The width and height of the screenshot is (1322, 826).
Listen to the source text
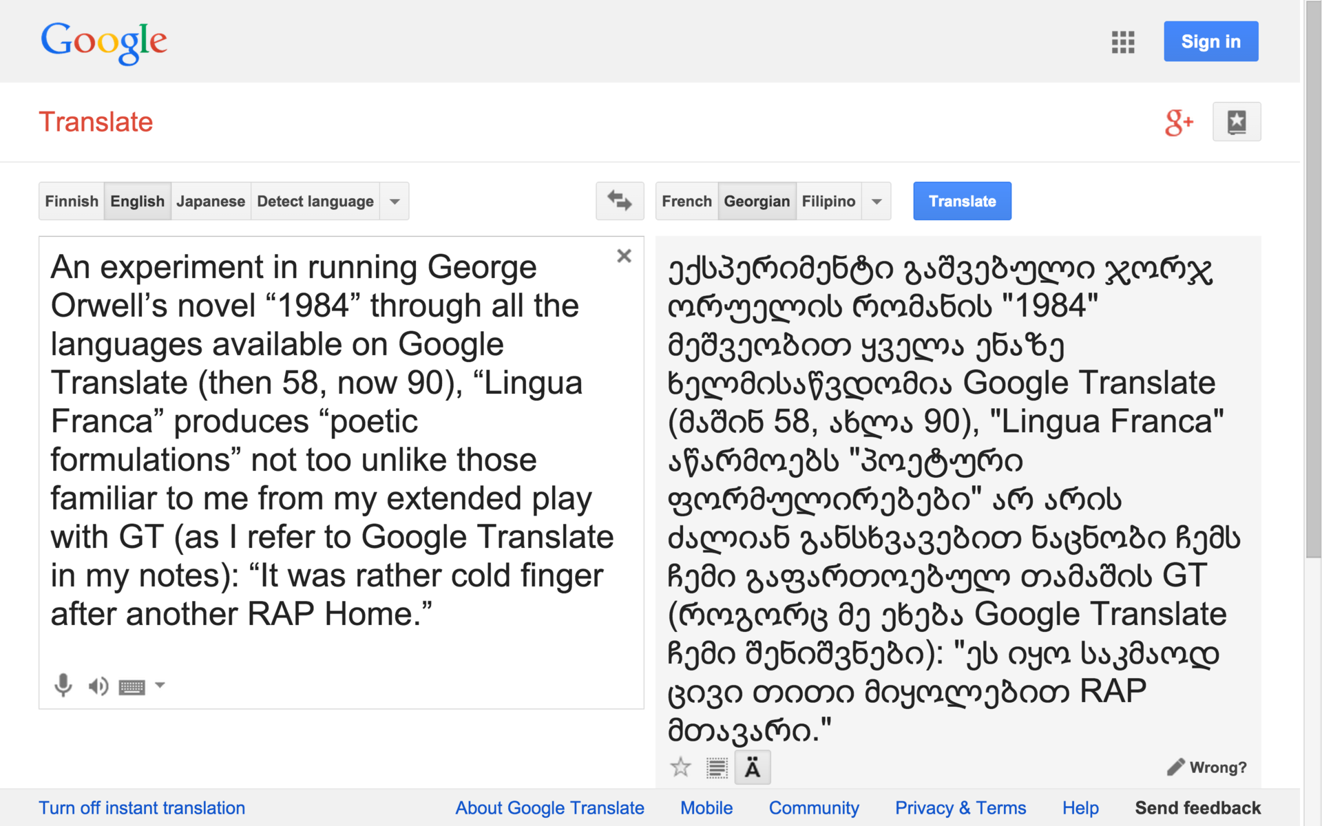point(98,686)
